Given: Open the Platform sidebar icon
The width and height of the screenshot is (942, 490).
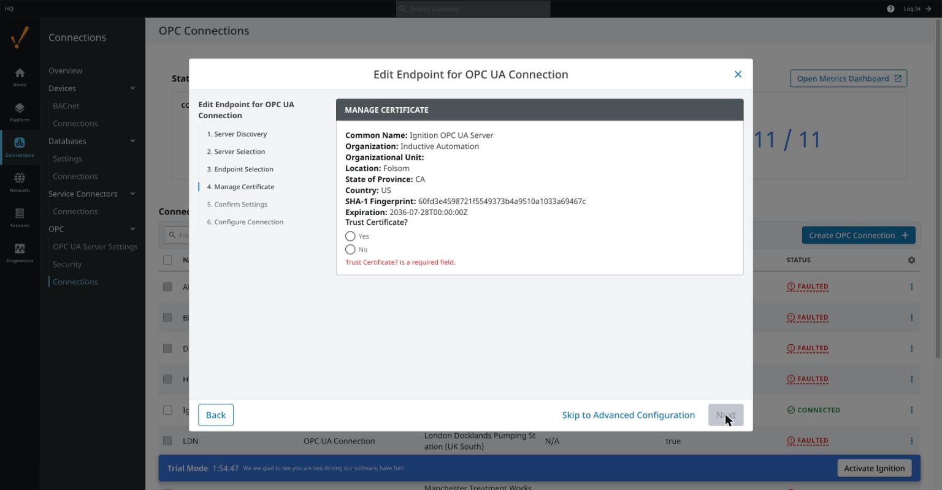Looking at the screenshot, I should point(20,112).
